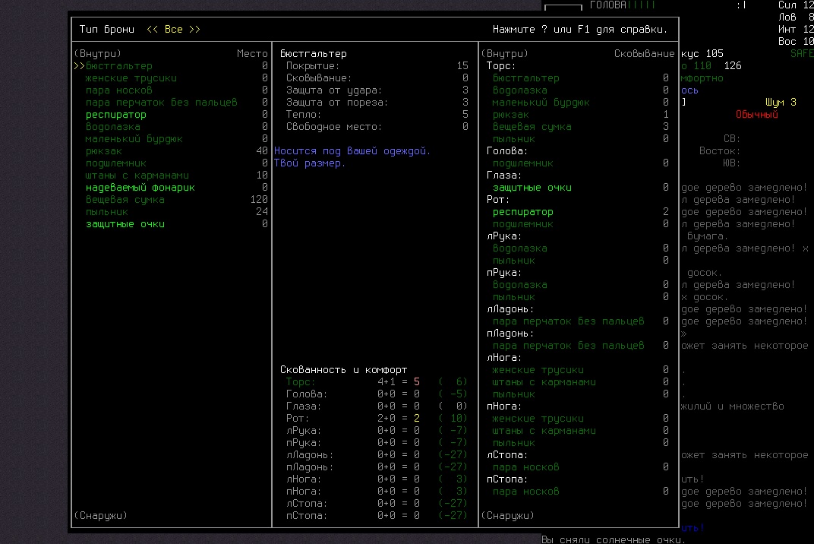
Task: Click the '(Внутри)' label of the left panel
Action: [97, 53]
